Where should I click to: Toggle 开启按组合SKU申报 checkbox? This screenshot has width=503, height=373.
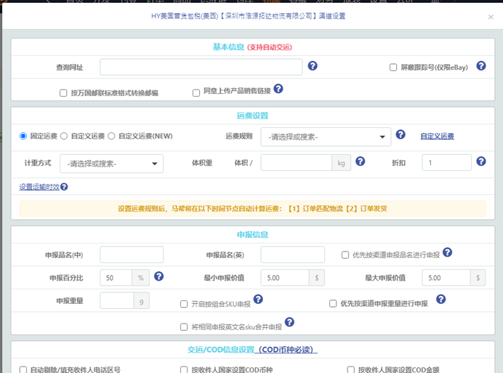coord(184,304)
